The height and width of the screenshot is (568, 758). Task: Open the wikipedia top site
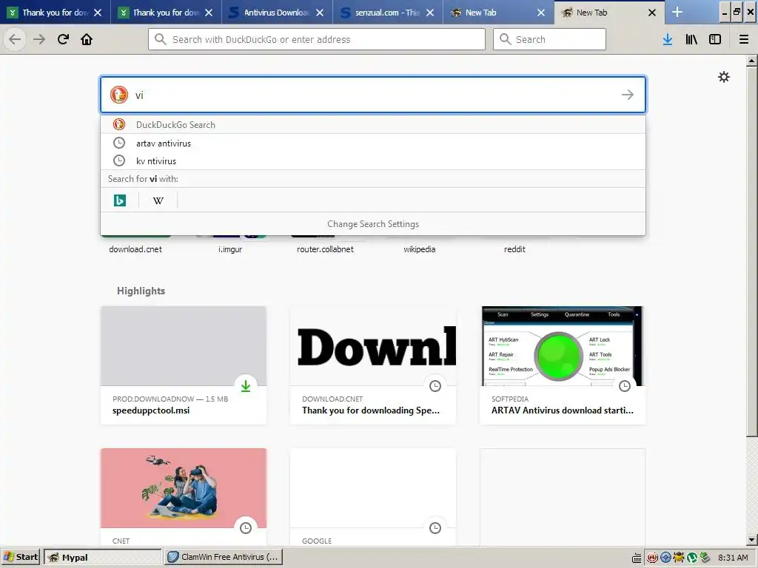click(420, 249)
